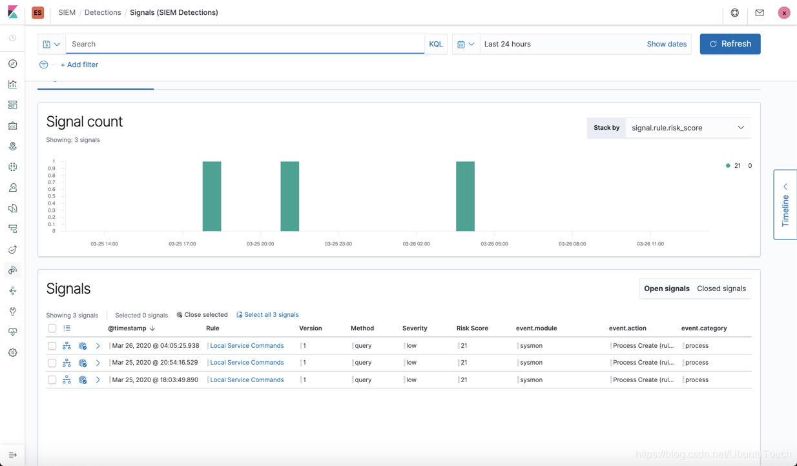The height and width of the screenshot is (466, 797).
Task: Open Local Service Commands rule for Mar 26
Action: (247, 346)
